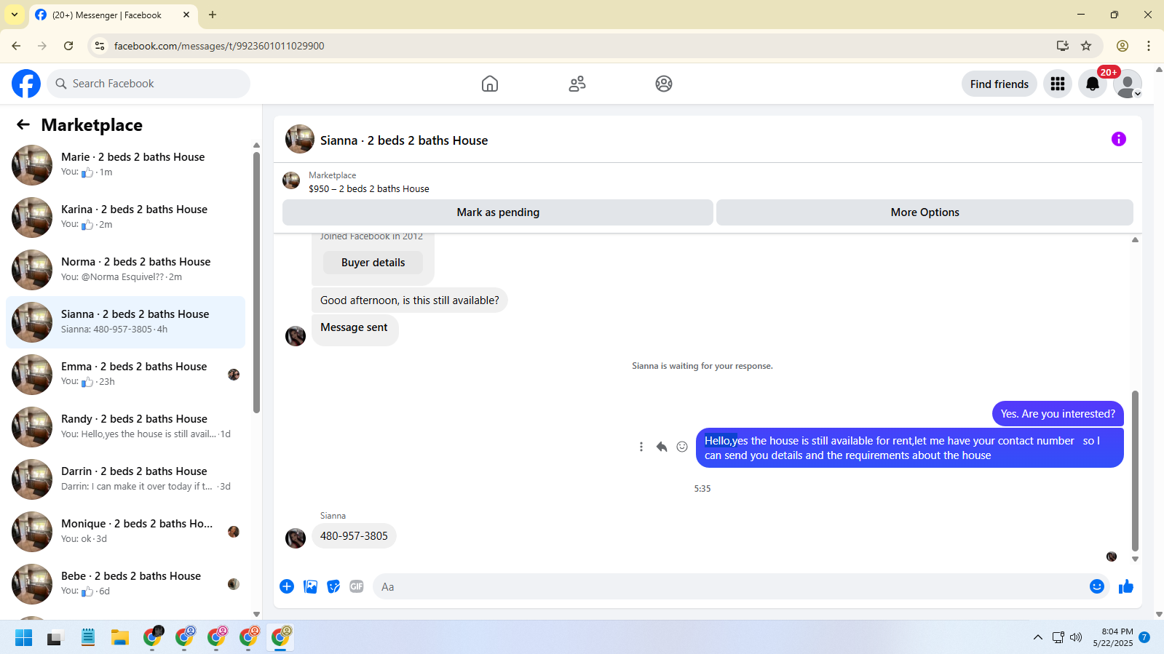This screenshot has width=1164, height=654.
Task: Open more options dots beside the message
Action: 641,447
